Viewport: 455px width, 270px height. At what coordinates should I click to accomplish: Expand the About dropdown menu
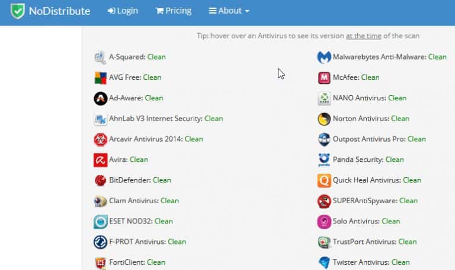coord(229,11)
